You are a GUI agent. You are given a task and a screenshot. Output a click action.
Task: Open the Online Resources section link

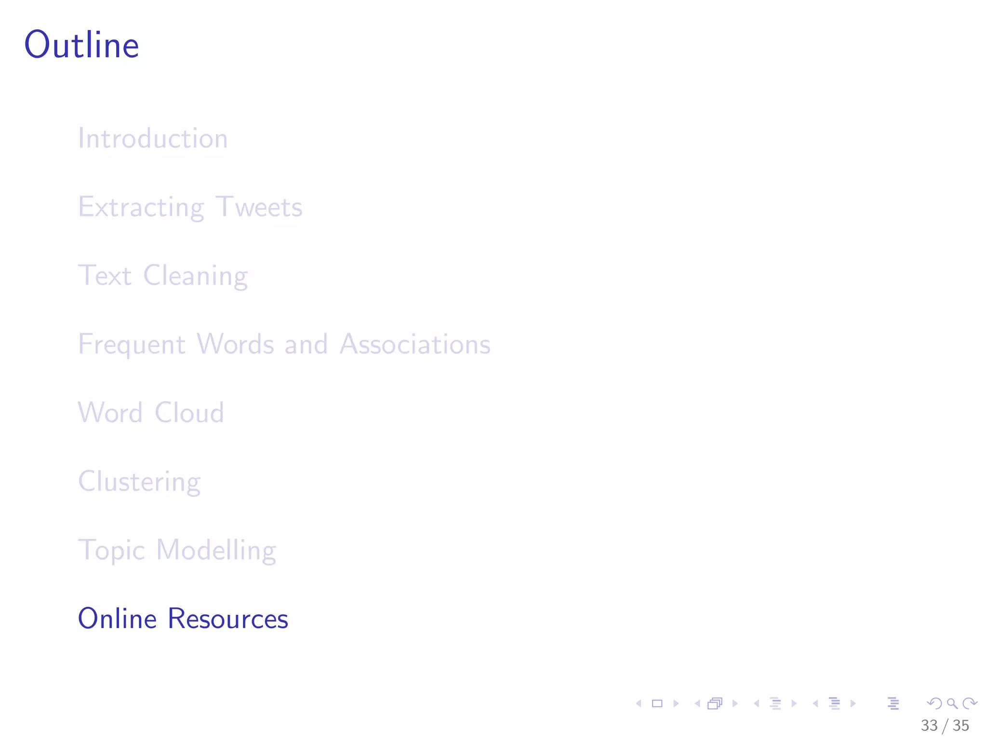[x=183, y=619]
